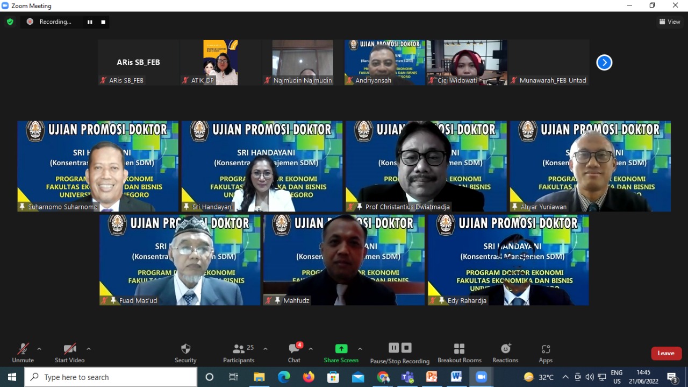Open the Zoom Apps panel
688x387 pixels.
546,353
